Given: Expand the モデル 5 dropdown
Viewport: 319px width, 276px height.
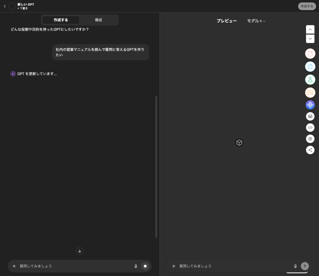Looking at the screenshot, I should pos(256,21).
